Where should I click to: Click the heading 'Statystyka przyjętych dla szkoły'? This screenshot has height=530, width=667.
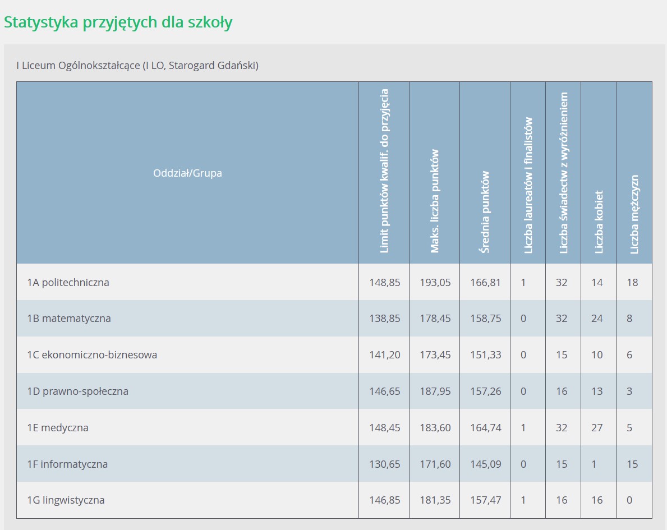click(118, 22)
